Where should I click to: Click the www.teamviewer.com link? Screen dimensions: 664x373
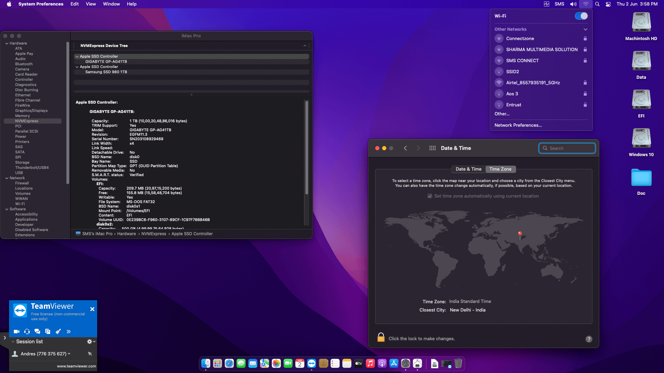pyautogui.click(x=76, y=366)
